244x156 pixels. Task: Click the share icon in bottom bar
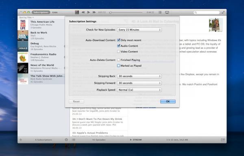pos(223,140)
